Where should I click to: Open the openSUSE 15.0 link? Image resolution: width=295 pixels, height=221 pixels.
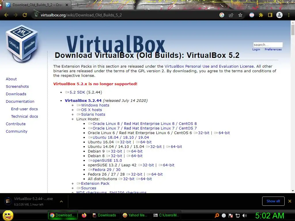point(107,161)
